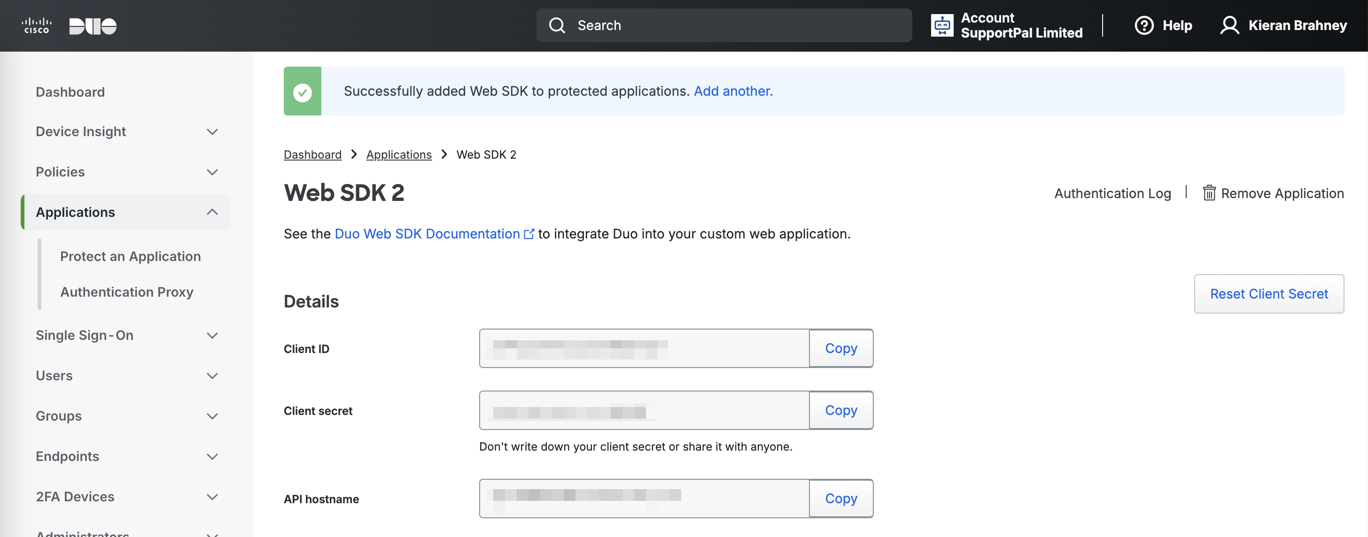
Task: Click the account robot icon
Action: click(x=942, y=25)
